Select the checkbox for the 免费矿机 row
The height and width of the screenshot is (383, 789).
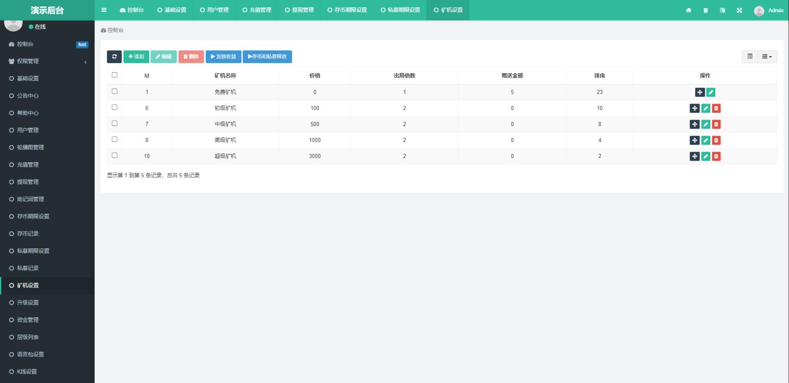pyautogui.click(x=114, y=91)
